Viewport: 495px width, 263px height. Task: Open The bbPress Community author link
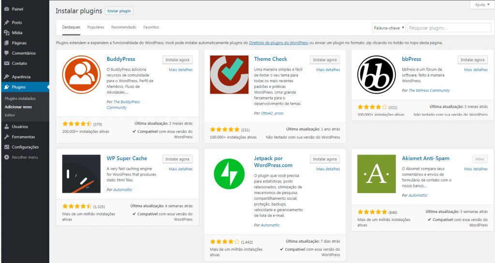[429, 90]
